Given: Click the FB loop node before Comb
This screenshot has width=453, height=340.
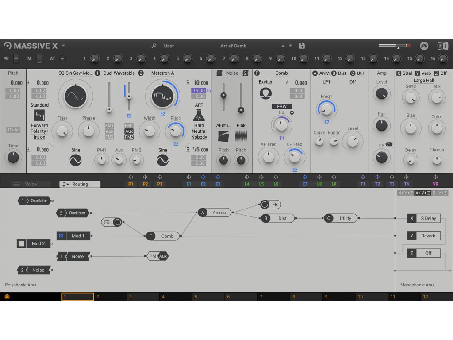Looking at the screenshot, I should pos(112,222).
